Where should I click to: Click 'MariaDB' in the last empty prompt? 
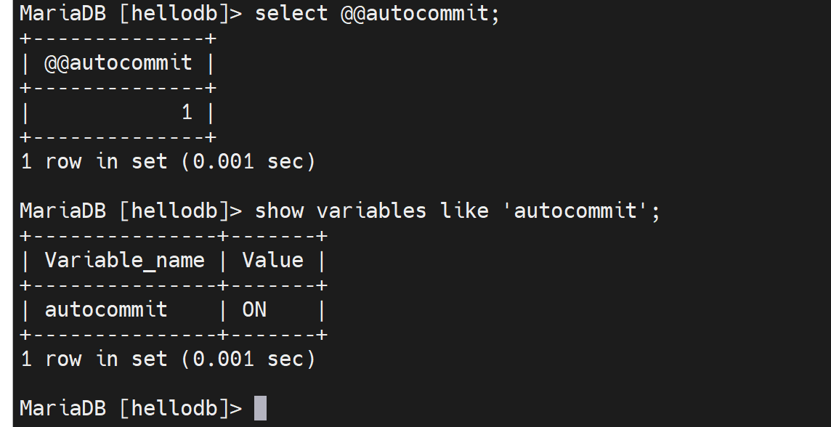(x=62, y=408)
